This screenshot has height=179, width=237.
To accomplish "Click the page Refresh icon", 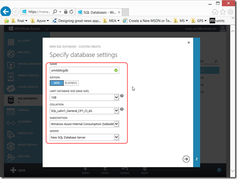I will pyautogui.click(x=71, y=11).
